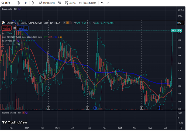Open the HKD currency dropdown
186x131 pixels.
click(x=179, y=23)
